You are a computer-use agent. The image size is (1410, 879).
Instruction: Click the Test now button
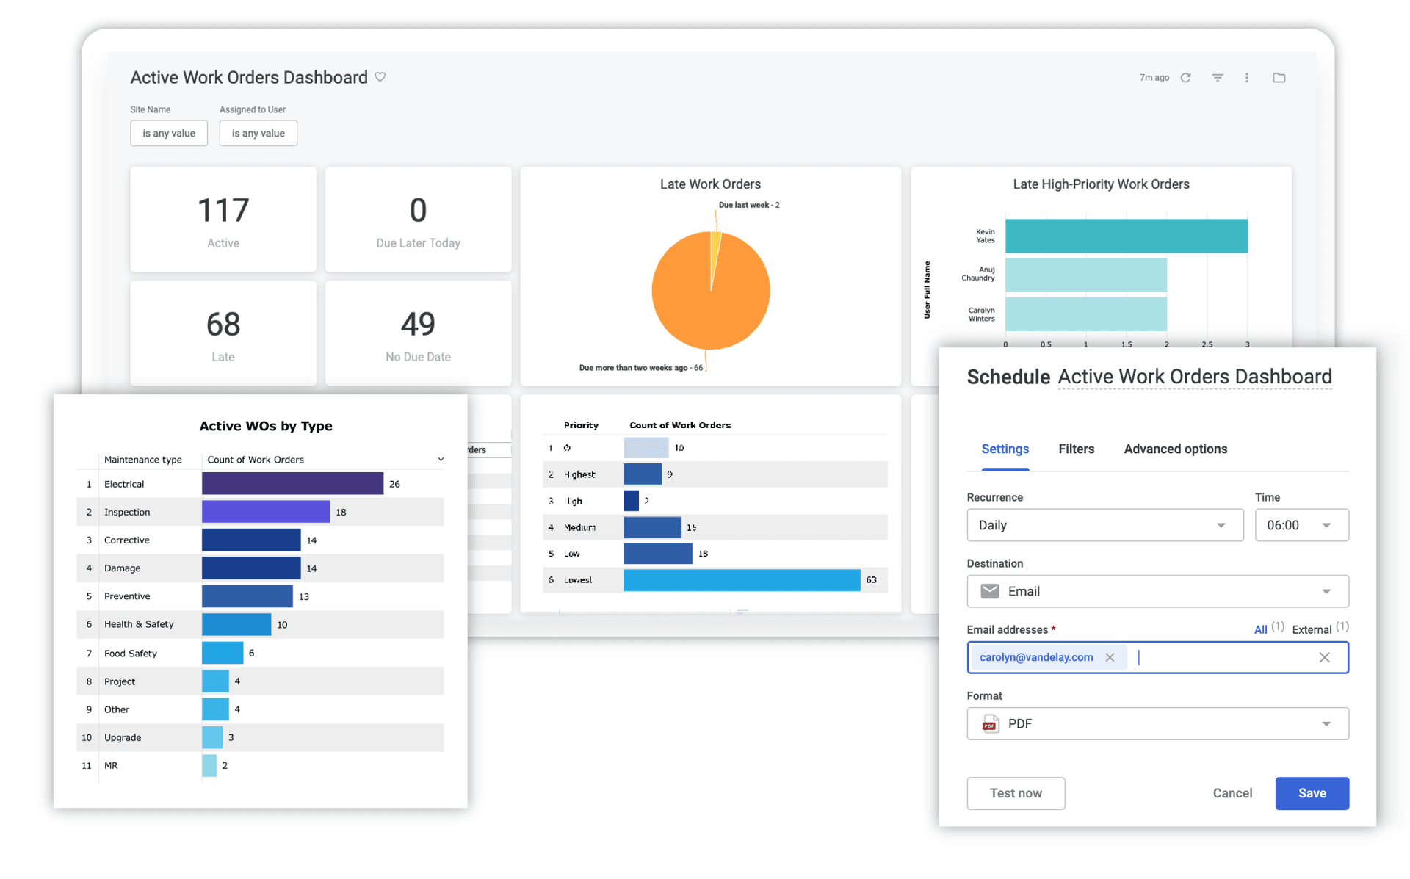click(1016, 793)
